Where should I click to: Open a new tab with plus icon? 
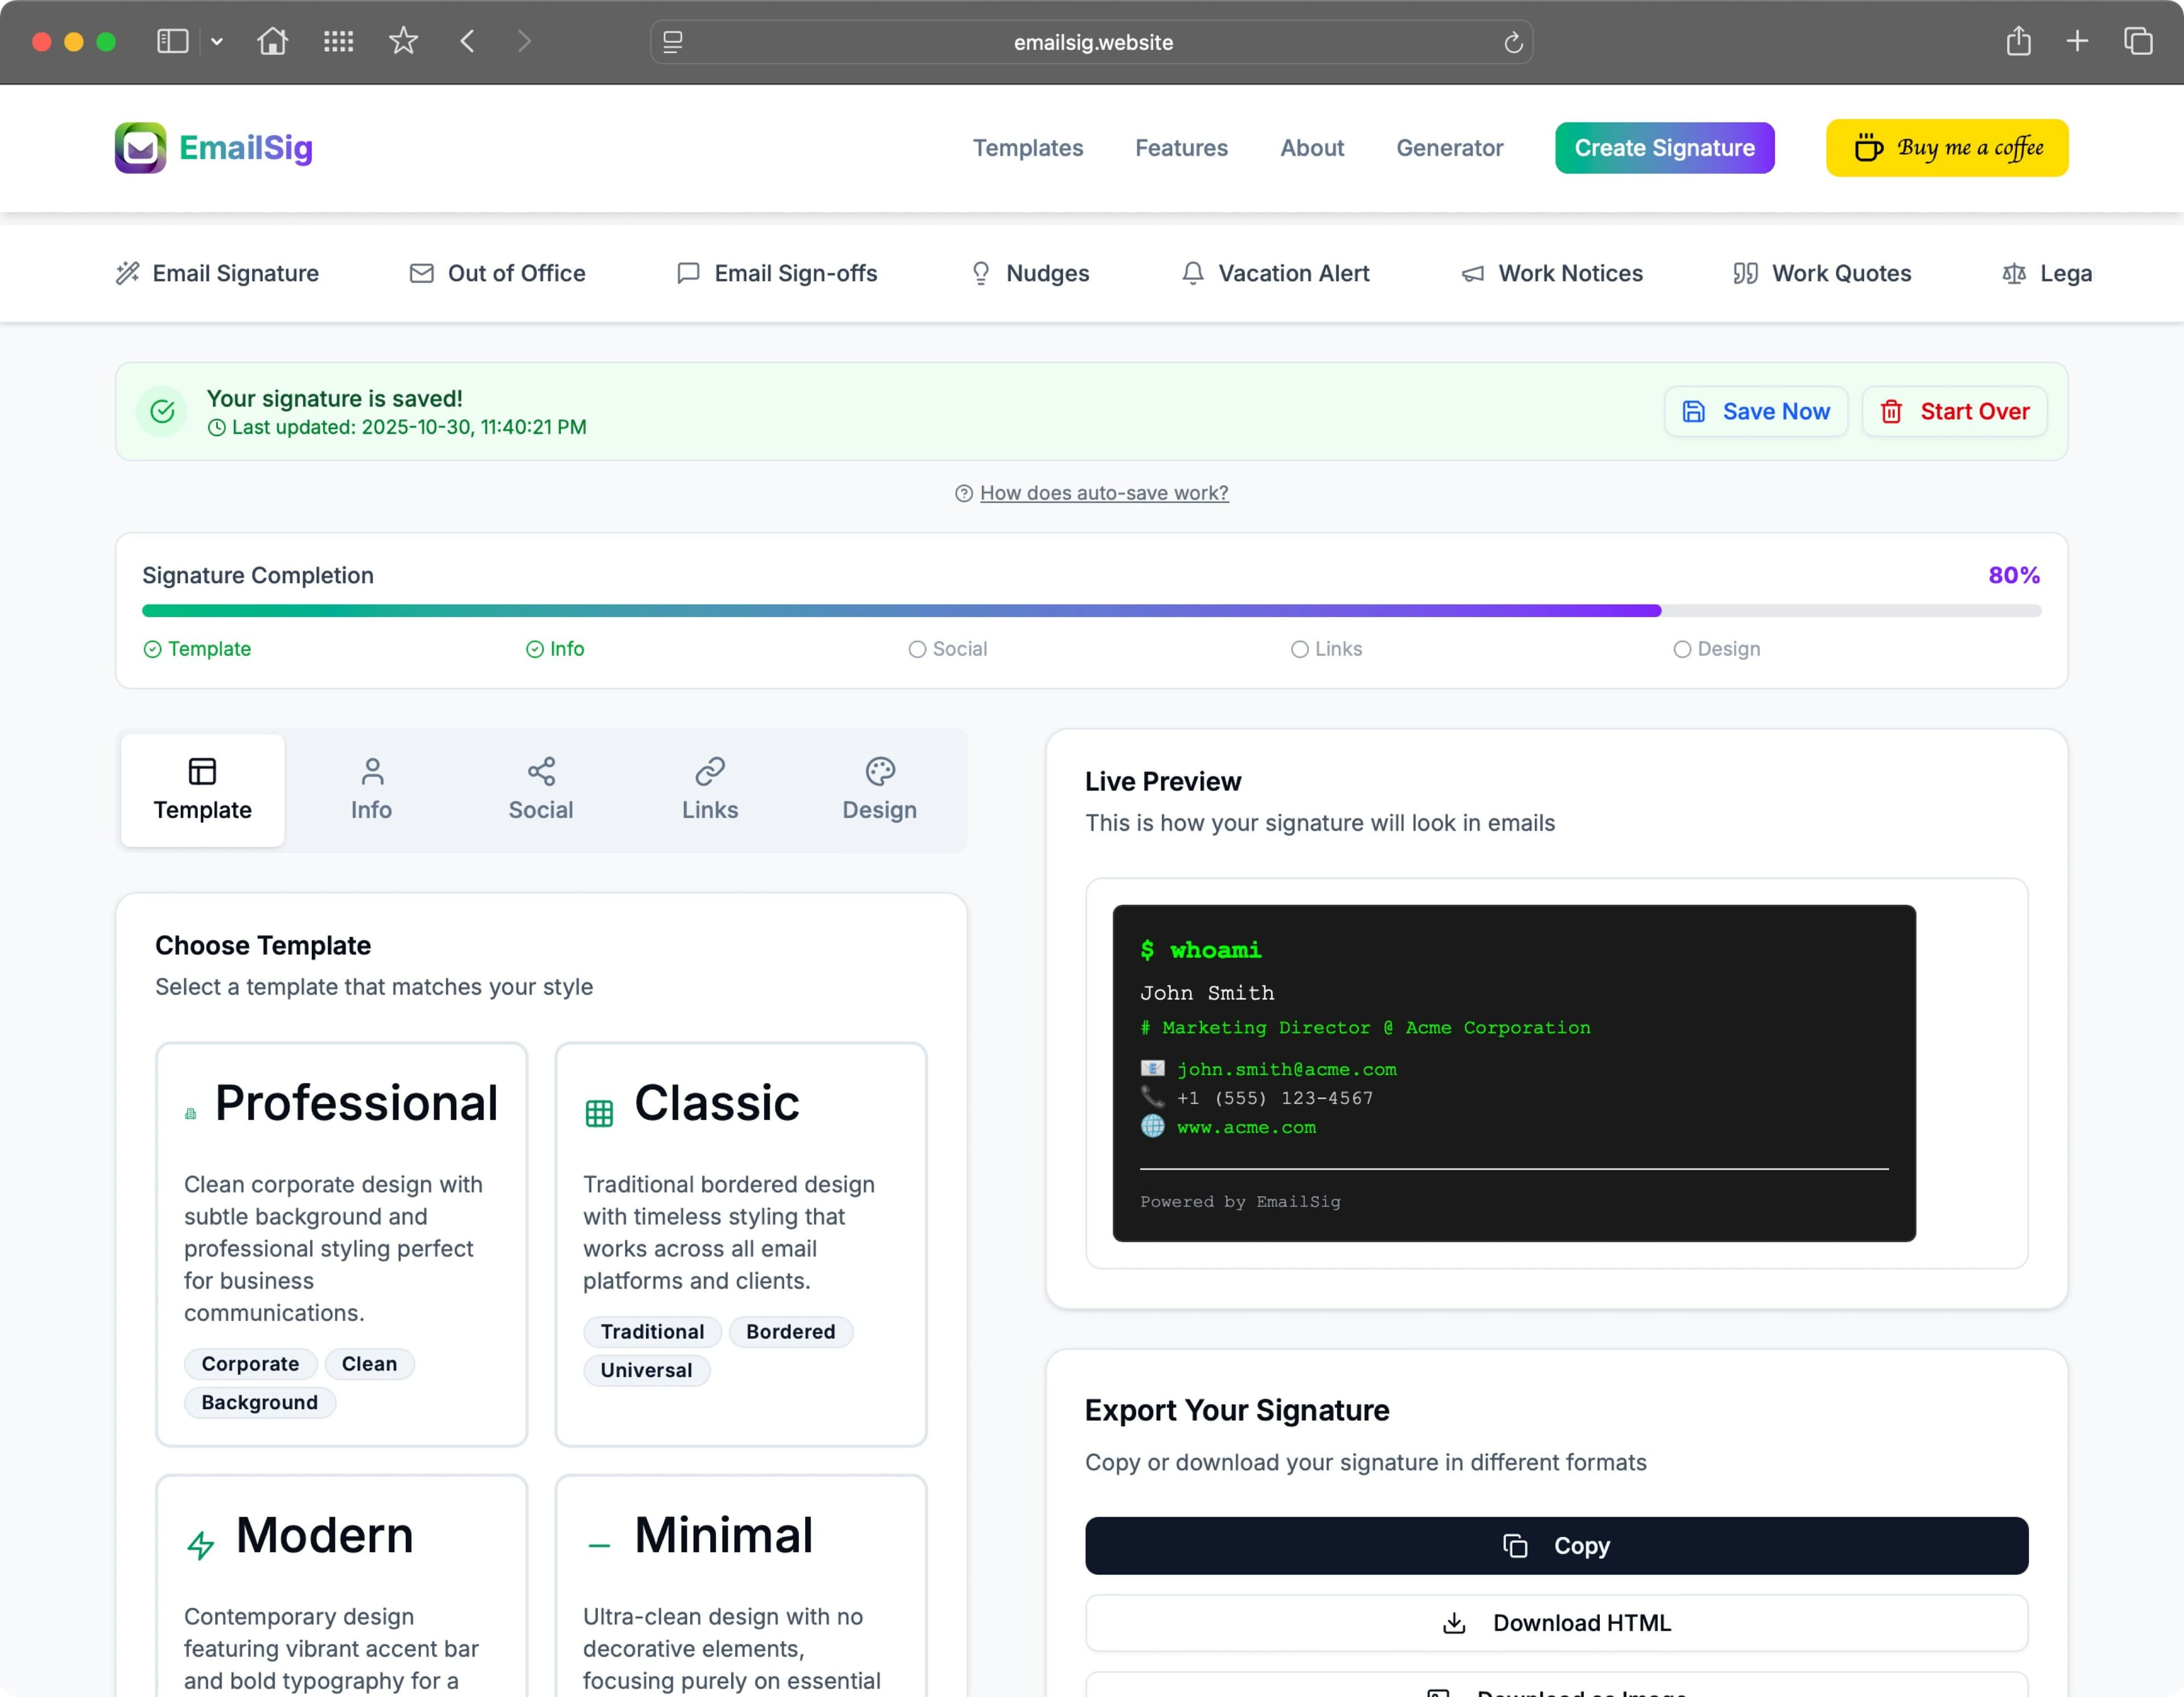pos(2077,41)
